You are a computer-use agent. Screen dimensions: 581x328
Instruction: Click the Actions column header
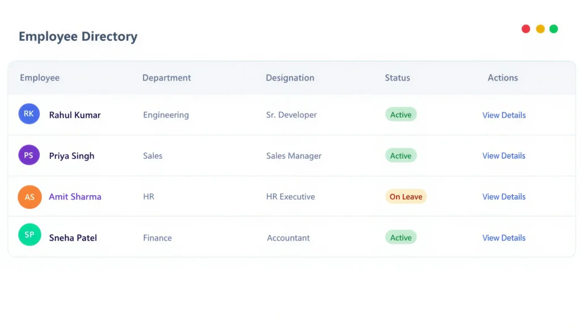click(x=502, y=78)
